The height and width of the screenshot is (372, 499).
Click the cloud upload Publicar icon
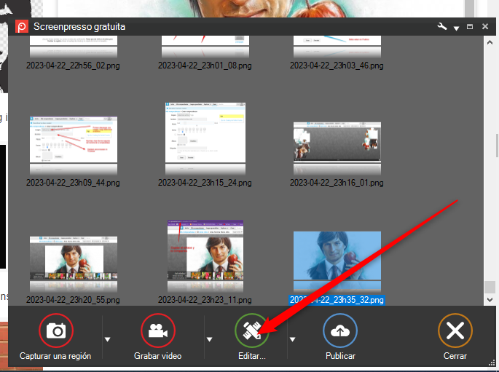pyautogui.click(x=340, y=331)
